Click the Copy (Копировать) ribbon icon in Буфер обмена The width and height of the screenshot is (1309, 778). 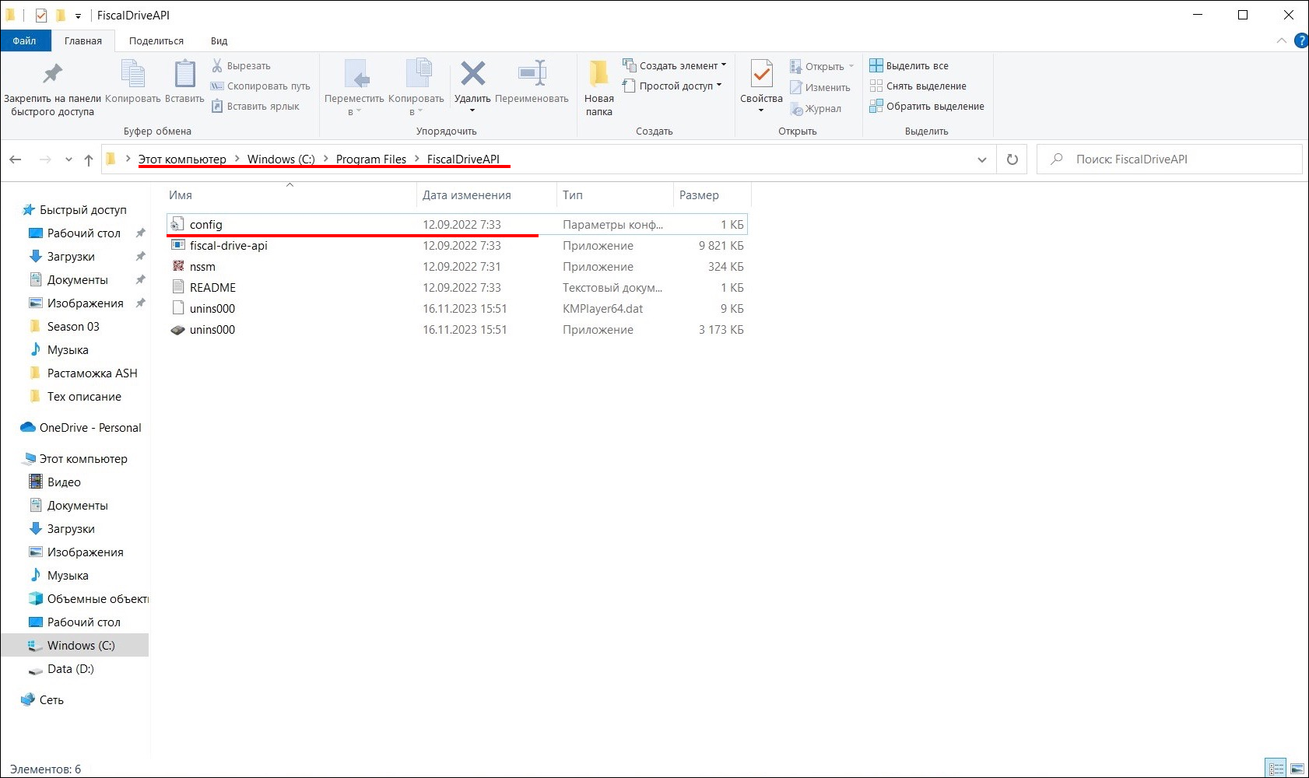(x=132, y=74)
